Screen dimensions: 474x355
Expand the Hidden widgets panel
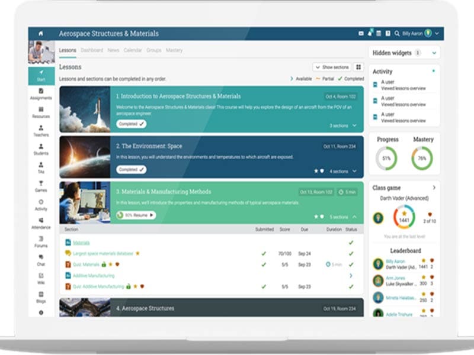[434, 53]
